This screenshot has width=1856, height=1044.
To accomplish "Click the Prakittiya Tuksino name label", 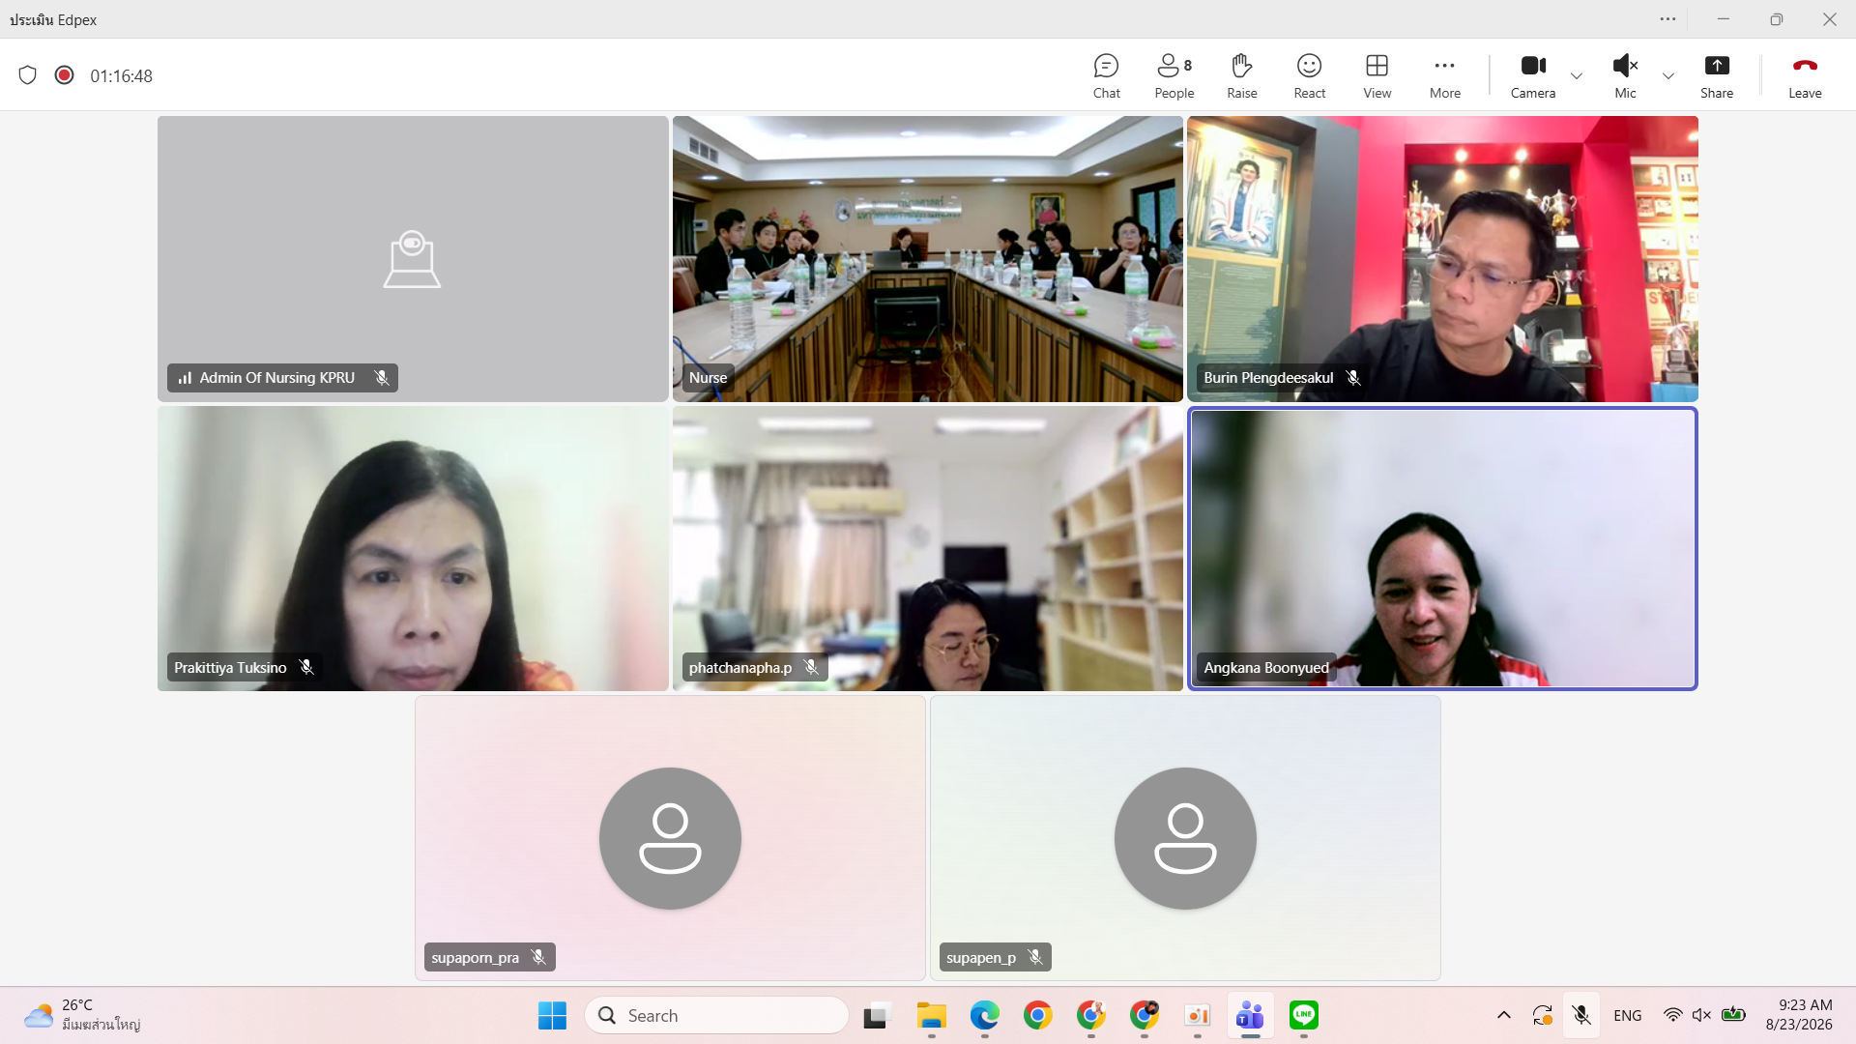I will click(230, 668).
